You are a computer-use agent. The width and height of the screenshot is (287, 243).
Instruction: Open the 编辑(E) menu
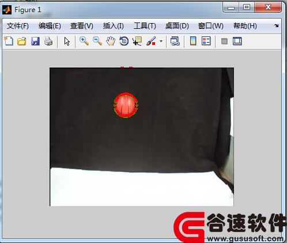(x=50, y=26)
